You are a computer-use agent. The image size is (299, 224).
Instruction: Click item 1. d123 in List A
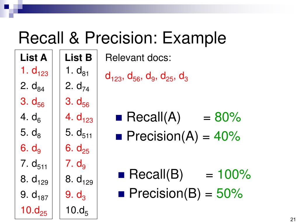pyautogui.click(x=34, y=71)
